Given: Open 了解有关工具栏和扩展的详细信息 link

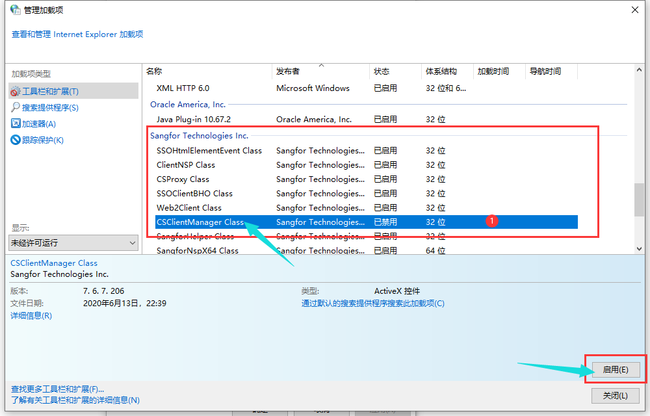Looking at the screenshot, I should [75, 400].
